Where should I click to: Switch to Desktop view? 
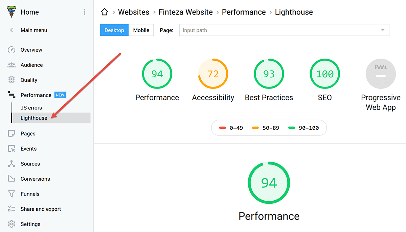tap(114, 30)
